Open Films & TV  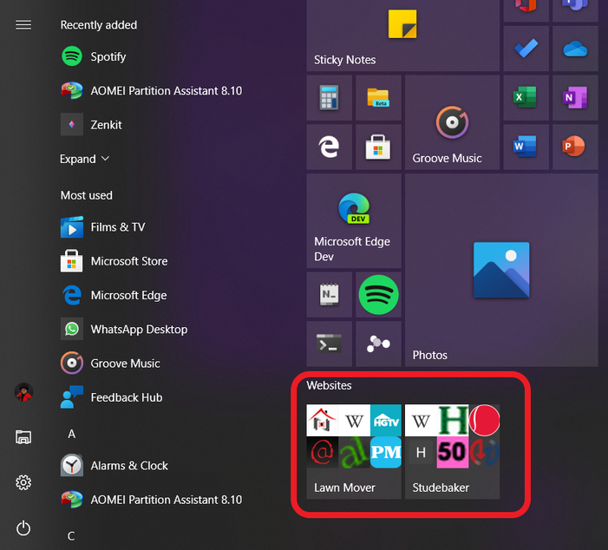[x=102, y=227]
